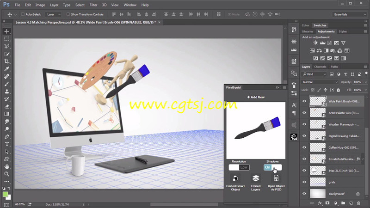370x208 pixels.
Task: Open PixelSquid panel icon in dock
Action: (294, 137)
